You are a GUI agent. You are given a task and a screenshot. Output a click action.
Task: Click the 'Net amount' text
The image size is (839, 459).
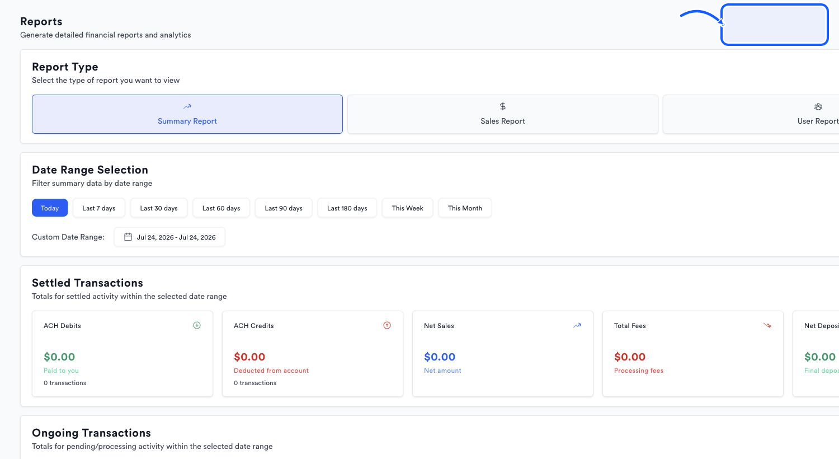(442, 371)
